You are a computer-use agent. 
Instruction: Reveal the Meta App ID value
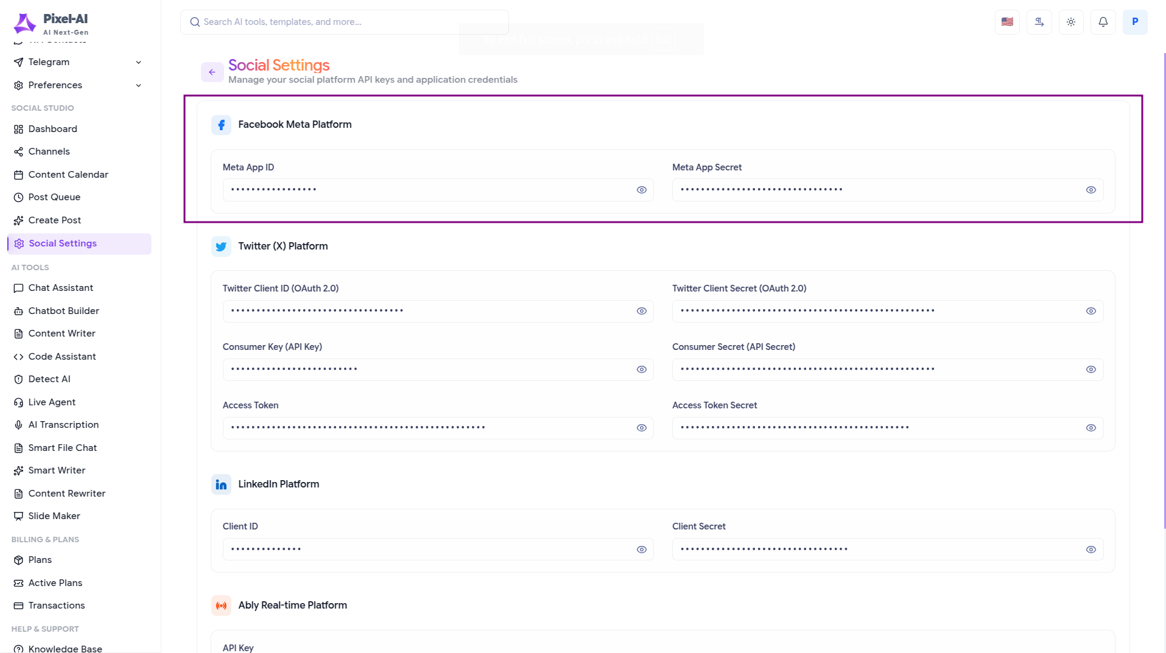click(x=642, y=190)
